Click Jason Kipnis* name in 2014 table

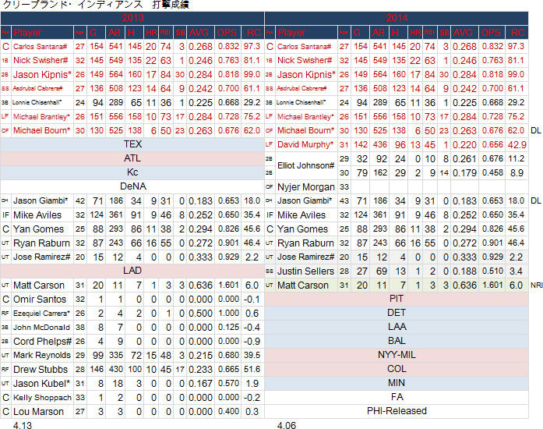click(306, 75)
